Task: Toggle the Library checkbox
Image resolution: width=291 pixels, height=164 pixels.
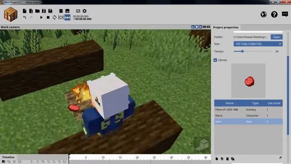Action: [x=215, y=60]
